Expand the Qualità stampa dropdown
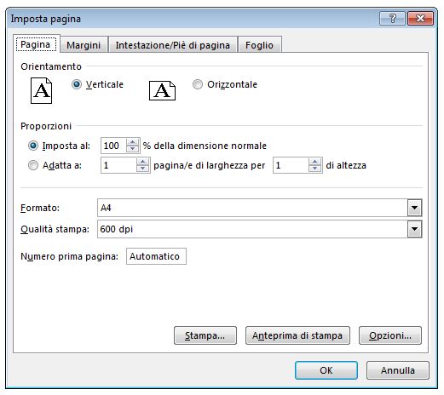 (414, 229)
